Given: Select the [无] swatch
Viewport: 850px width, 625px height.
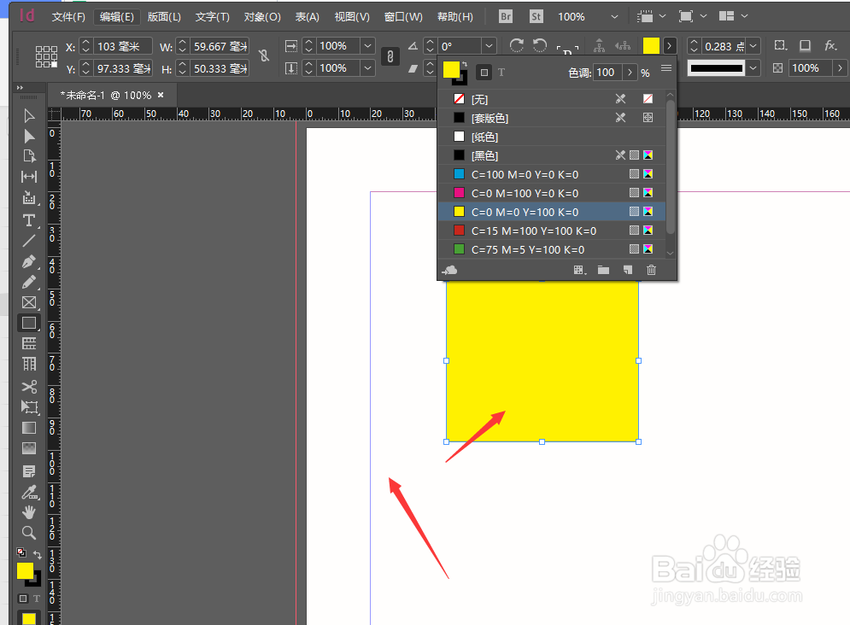Looking at the screenshot, I should pos(552,99).
